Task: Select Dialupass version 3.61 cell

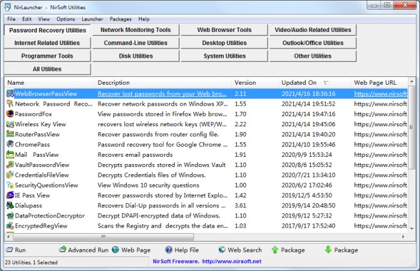Action: (240, 206)
